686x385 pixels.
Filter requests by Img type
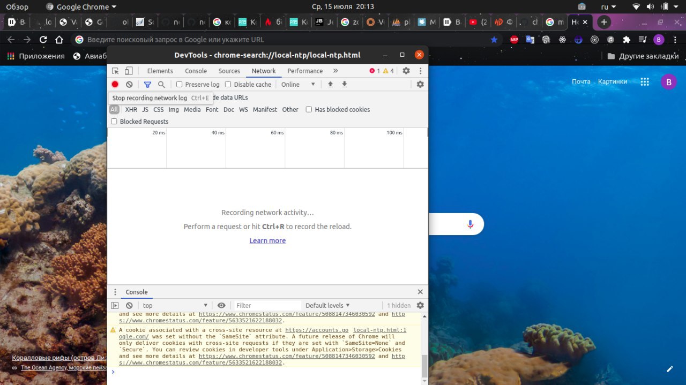click(x=174, y=110)
